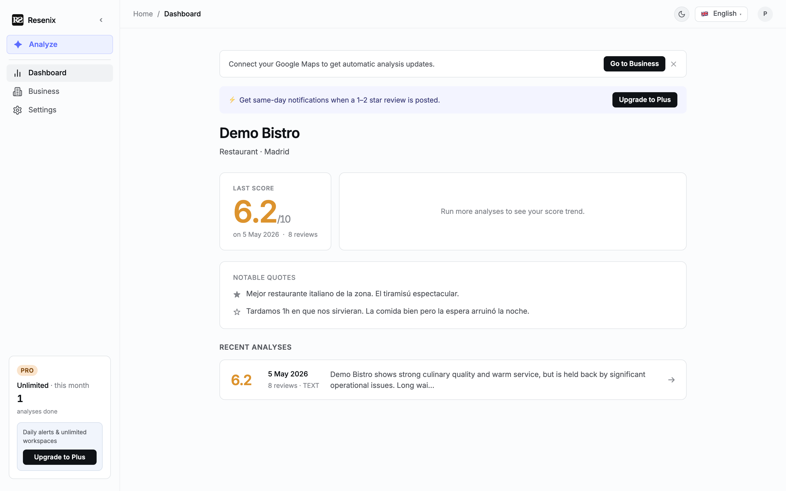Open the Analyze page
The height and width of the screenshot is (491, 786).
click(60, 44)
